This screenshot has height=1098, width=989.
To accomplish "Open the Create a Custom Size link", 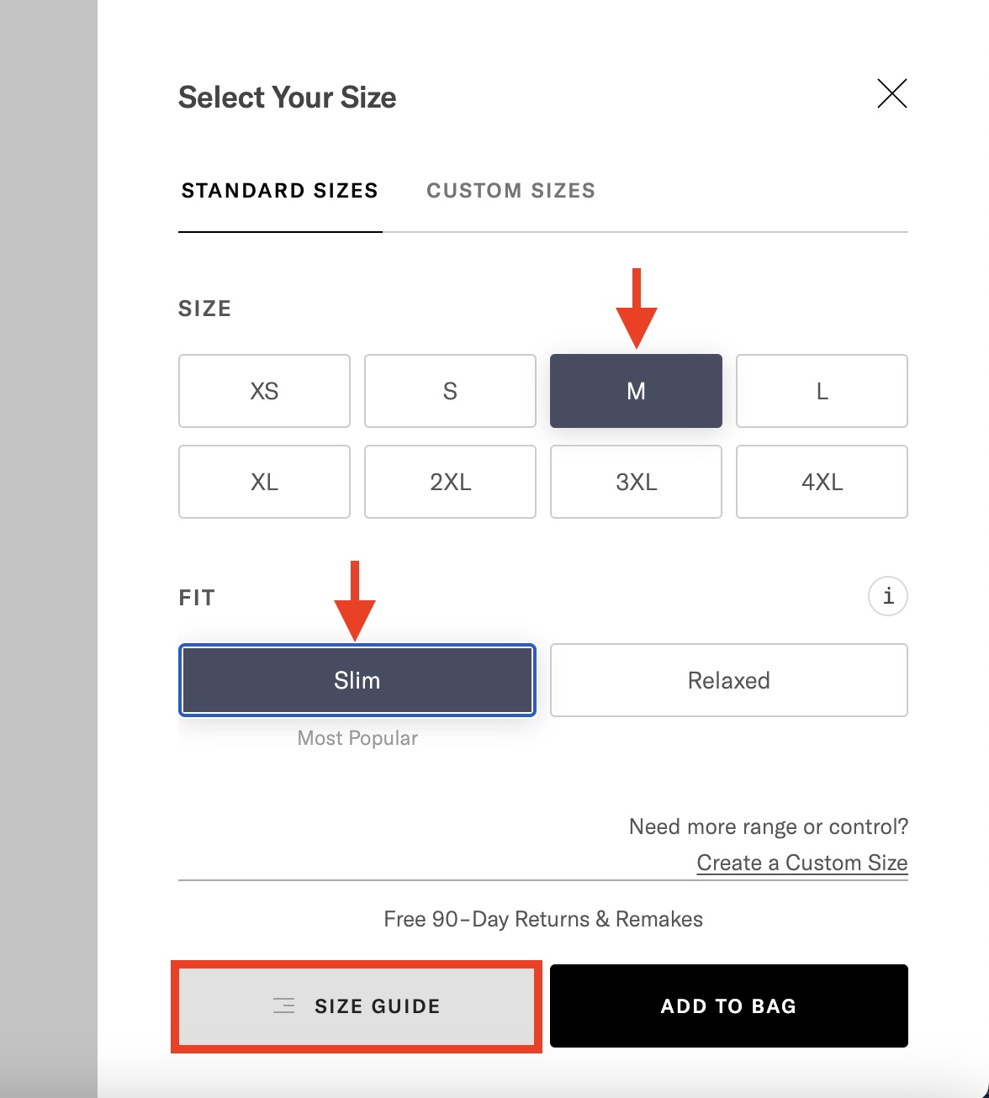I will [801, 863].
